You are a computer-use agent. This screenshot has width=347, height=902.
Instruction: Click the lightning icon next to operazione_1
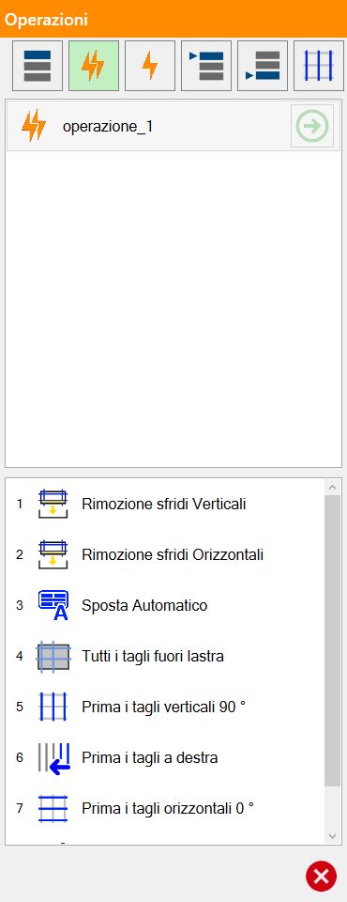[x=34, y=126]
